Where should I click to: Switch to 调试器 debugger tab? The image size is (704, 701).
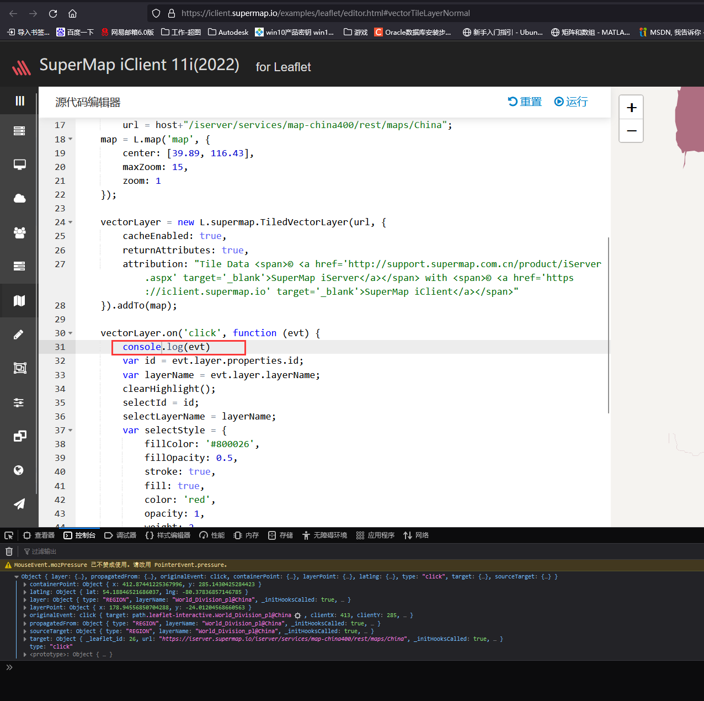[x=120, y=535]
